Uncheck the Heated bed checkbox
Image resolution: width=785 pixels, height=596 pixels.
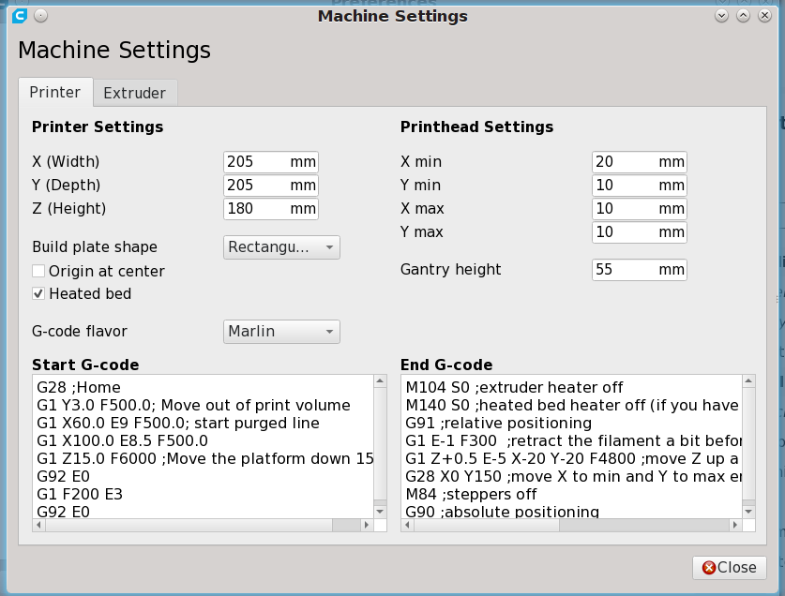(x=38, y=293)
